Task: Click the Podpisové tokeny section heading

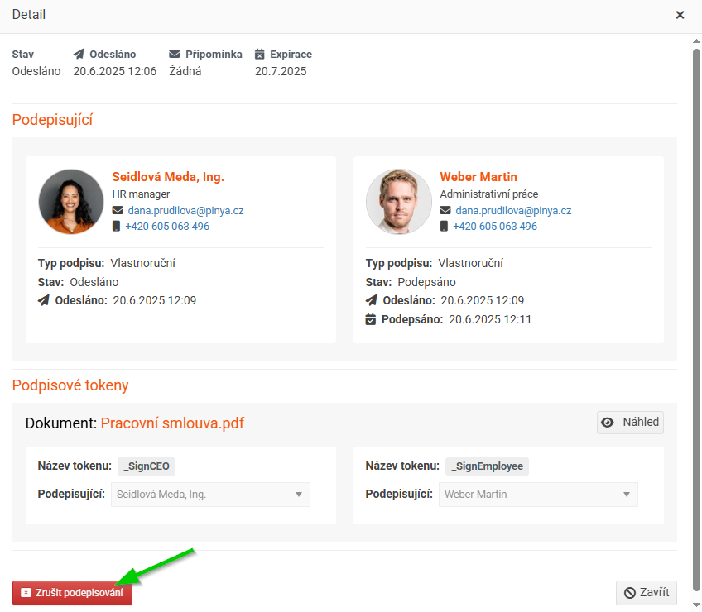Action: [70, 385]
